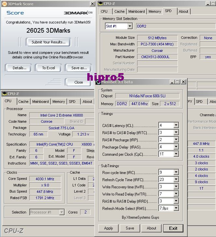The width and height of the screenshot is (216, 237).
Task: Click Save as in 3DMark Score
Action: coord(79,68)
